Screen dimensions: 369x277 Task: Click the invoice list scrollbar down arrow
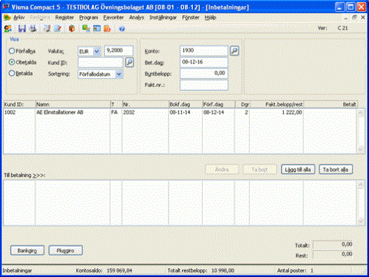tap(361, 149)
